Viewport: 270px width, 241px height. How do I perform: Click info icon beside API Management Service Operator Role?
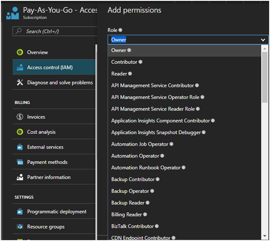pyautogui.click(x=202, y=97)
